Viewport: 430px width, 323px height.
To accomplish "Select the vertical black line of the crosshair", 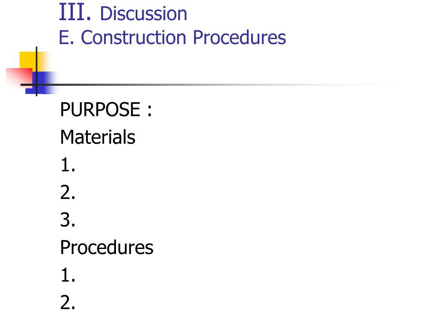I will (x=37, y=71).
